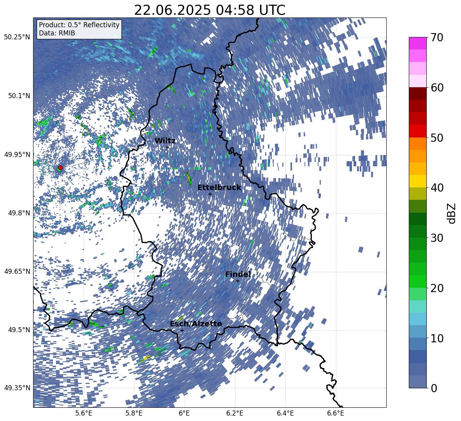
Task: Click the Esch/Alzette plus marker
Action: (x=182, y=330)
